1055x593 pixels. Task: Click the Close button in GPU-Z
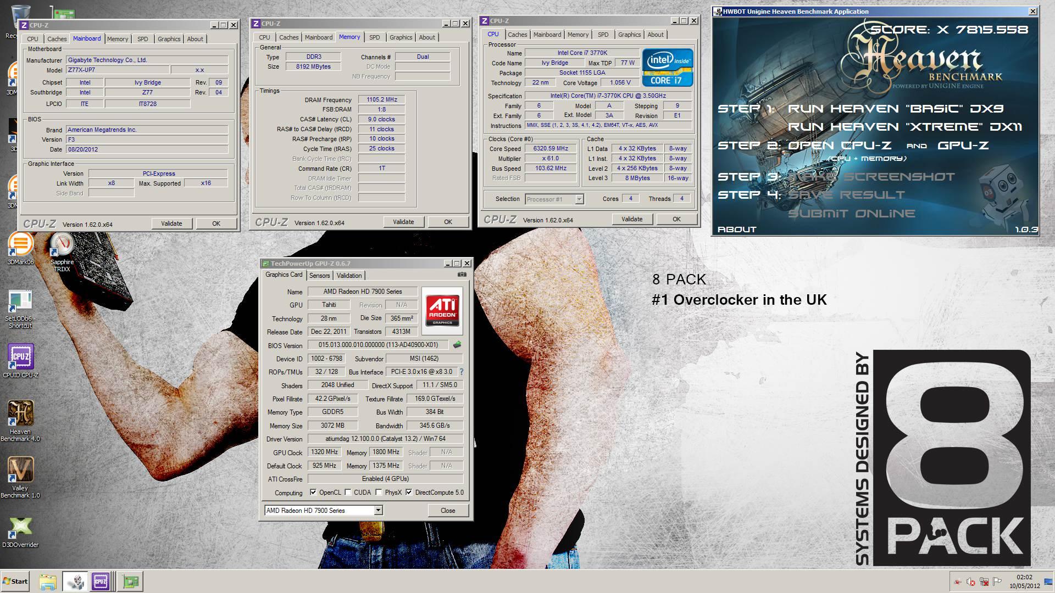(448, 511)
